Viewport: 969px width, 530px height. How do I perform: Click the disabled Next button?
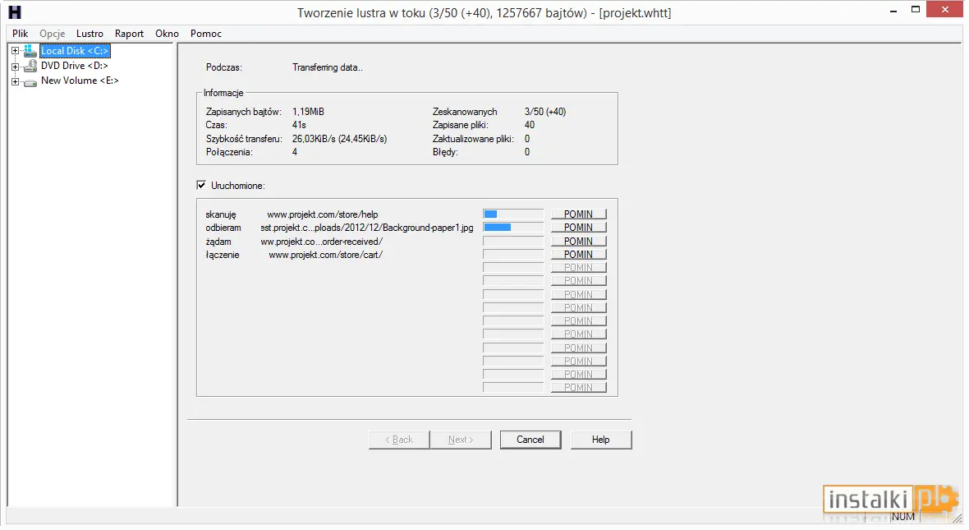click(461, 440)
